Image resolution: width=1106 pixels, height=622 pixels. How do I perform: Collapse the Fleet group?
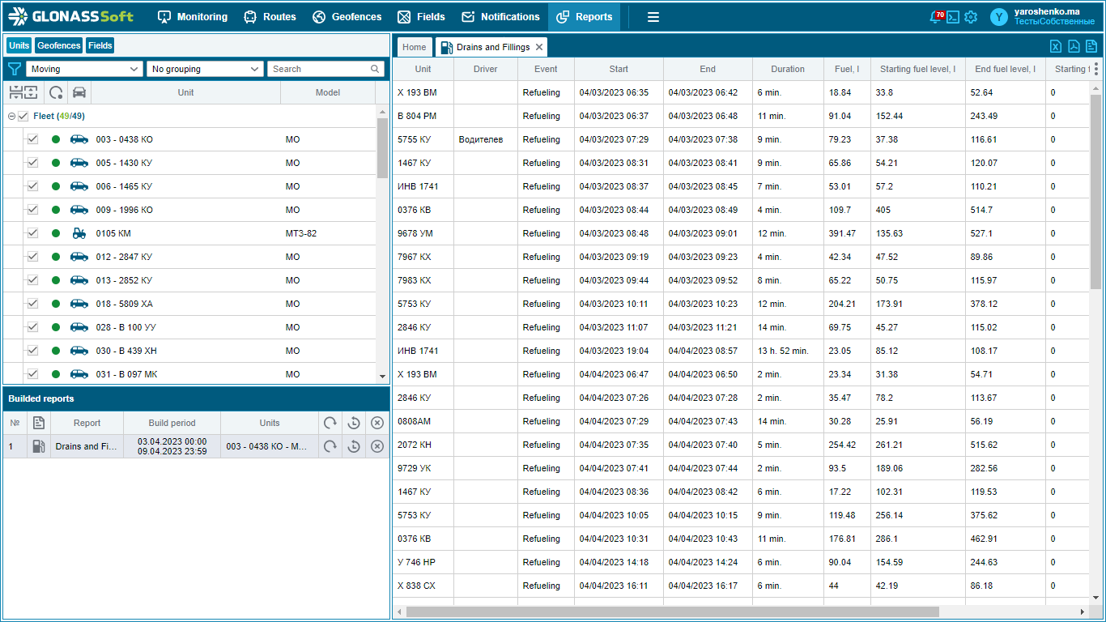(x=11, y=116)
